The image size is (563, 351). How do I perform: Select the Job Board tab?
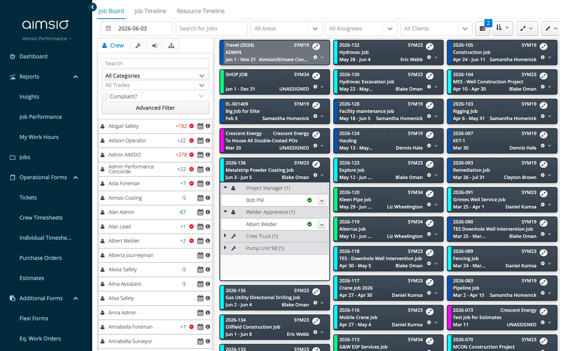point(111,11)
